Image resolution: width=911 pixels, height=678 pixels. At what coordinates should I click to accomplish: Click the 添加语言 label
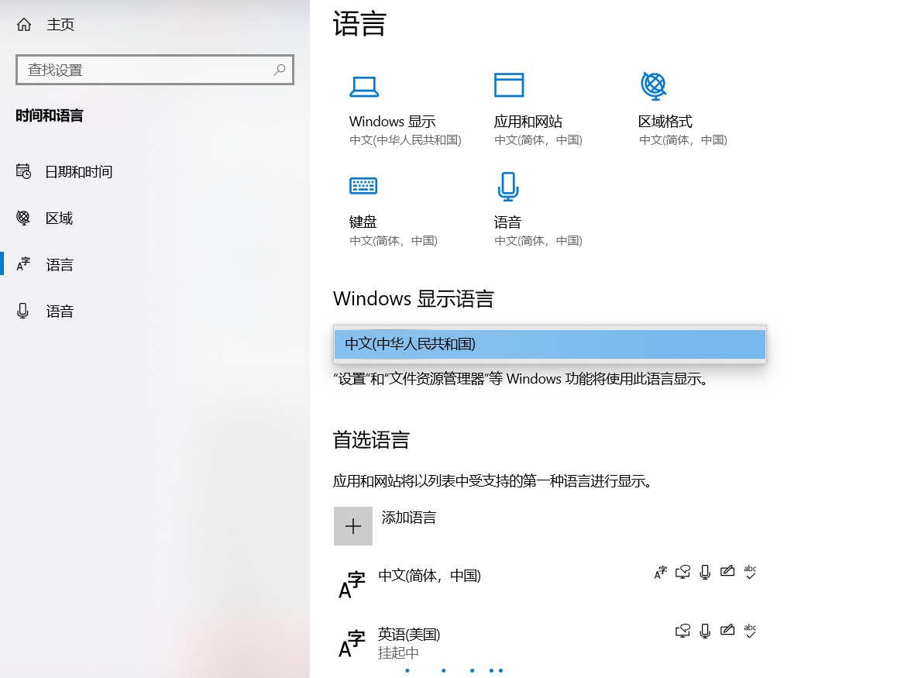coord(408,518)
